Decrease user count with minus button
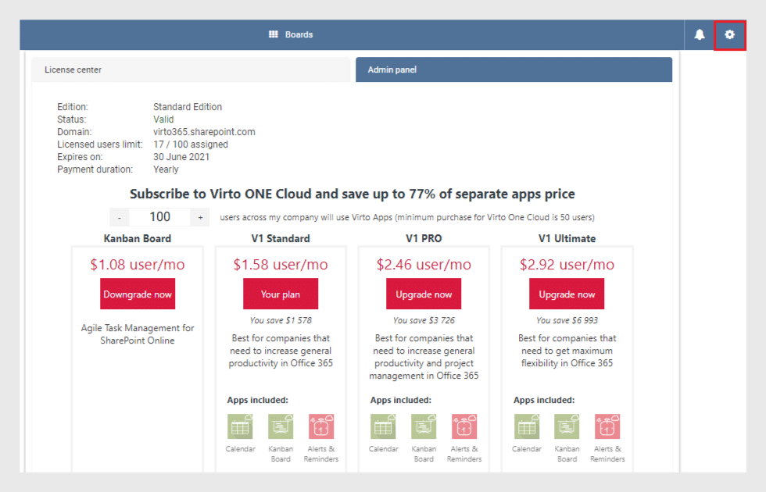 [x=119, y=217]
